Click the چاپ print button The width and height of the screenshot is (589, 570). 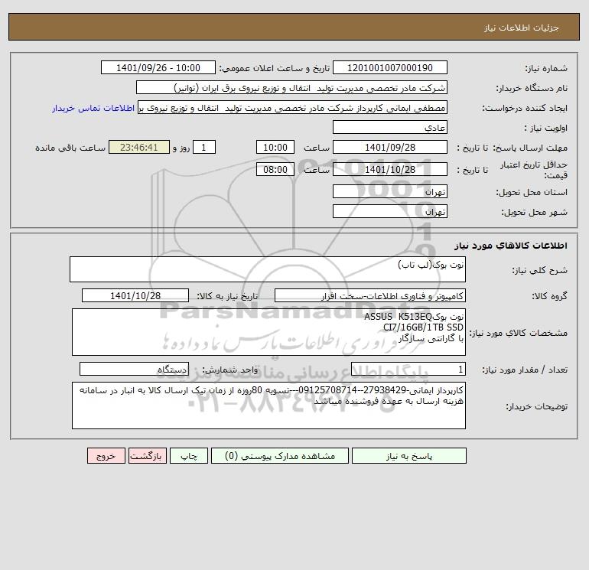pos(189,456)
